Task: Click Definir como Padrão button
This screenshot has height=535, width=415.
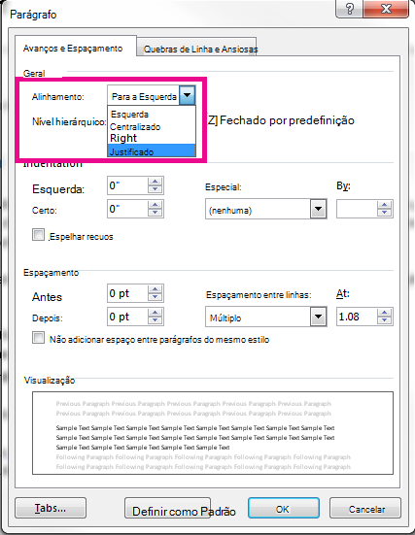Action: pos(167,509)
